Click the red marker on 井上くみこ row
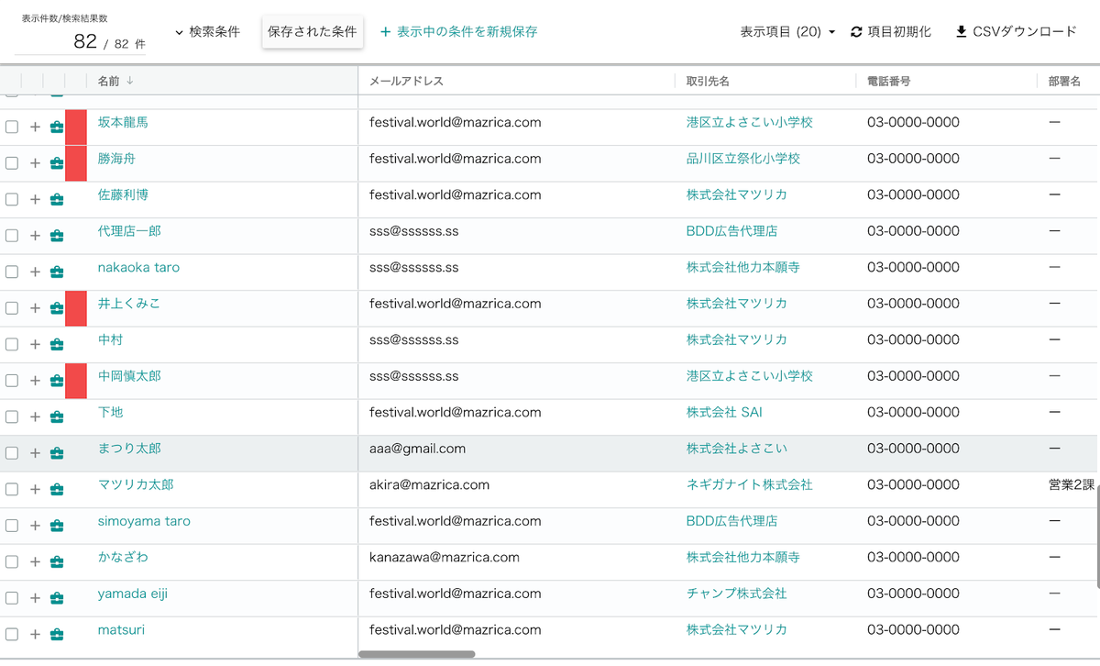Screen dimensions: 1100x666 click(x=76, y=308)
